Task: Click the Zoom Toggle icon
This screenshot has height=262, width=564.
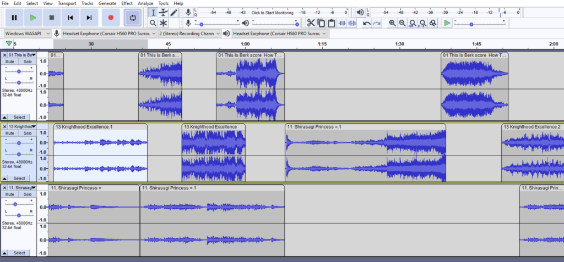Action: coord(433,23)
